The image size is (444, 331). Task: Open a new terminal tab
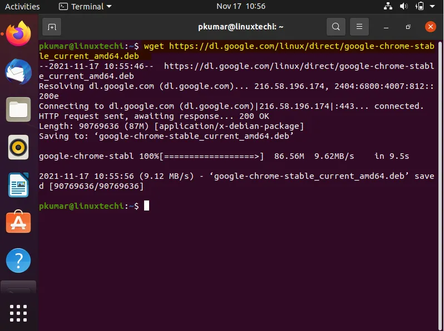coord(52,27)
